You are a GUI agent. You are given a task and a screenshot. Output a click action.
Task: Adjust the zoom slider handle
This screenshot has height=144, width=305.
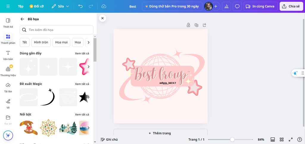[x=232, y=140]
